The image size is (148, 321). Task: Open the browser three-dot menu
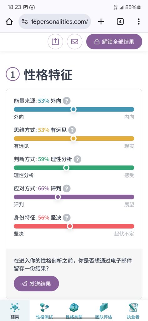139,22
